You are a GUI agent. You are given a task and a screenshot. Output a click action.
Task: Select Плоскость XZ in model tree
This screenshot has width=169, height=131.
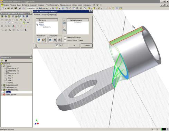(x=13, y=71)
